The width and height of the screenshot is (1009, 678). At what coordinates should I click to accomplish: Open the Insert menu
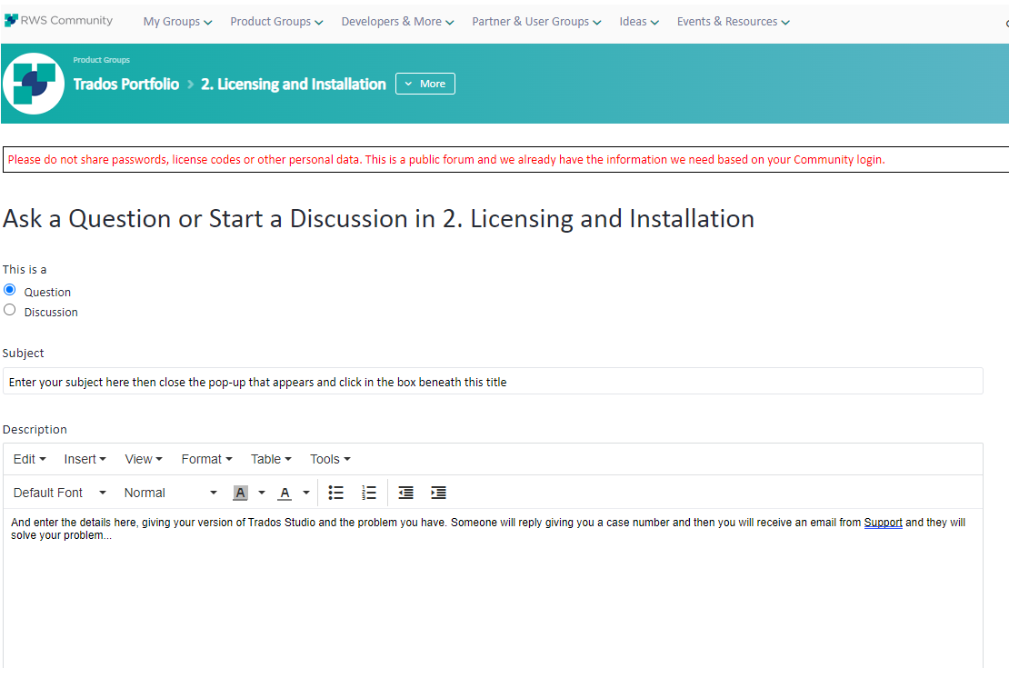tap(84, 459)
